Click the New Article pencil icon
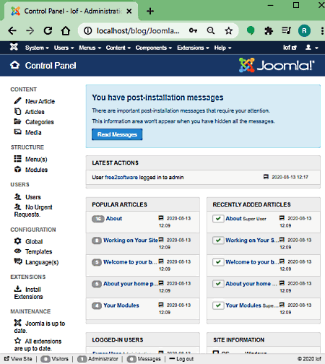The width and height of the screenshot is (325, 364). pyautogui.click(x=17, y=101)
